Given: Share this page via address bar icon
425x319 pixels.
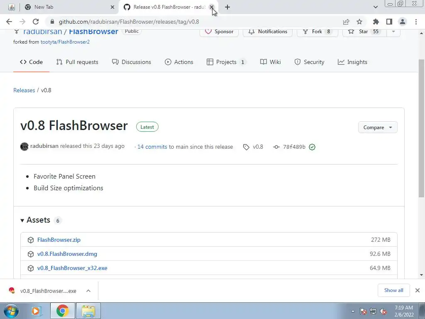Looking at the screenshot, I should [346, 22].
